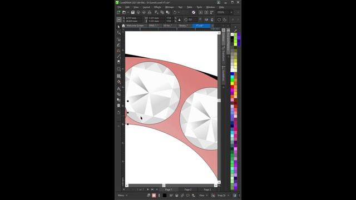Viewport: 356px width, 200px height.
Task: Switch to the Page 2 tab
Action: click(188, 189)
